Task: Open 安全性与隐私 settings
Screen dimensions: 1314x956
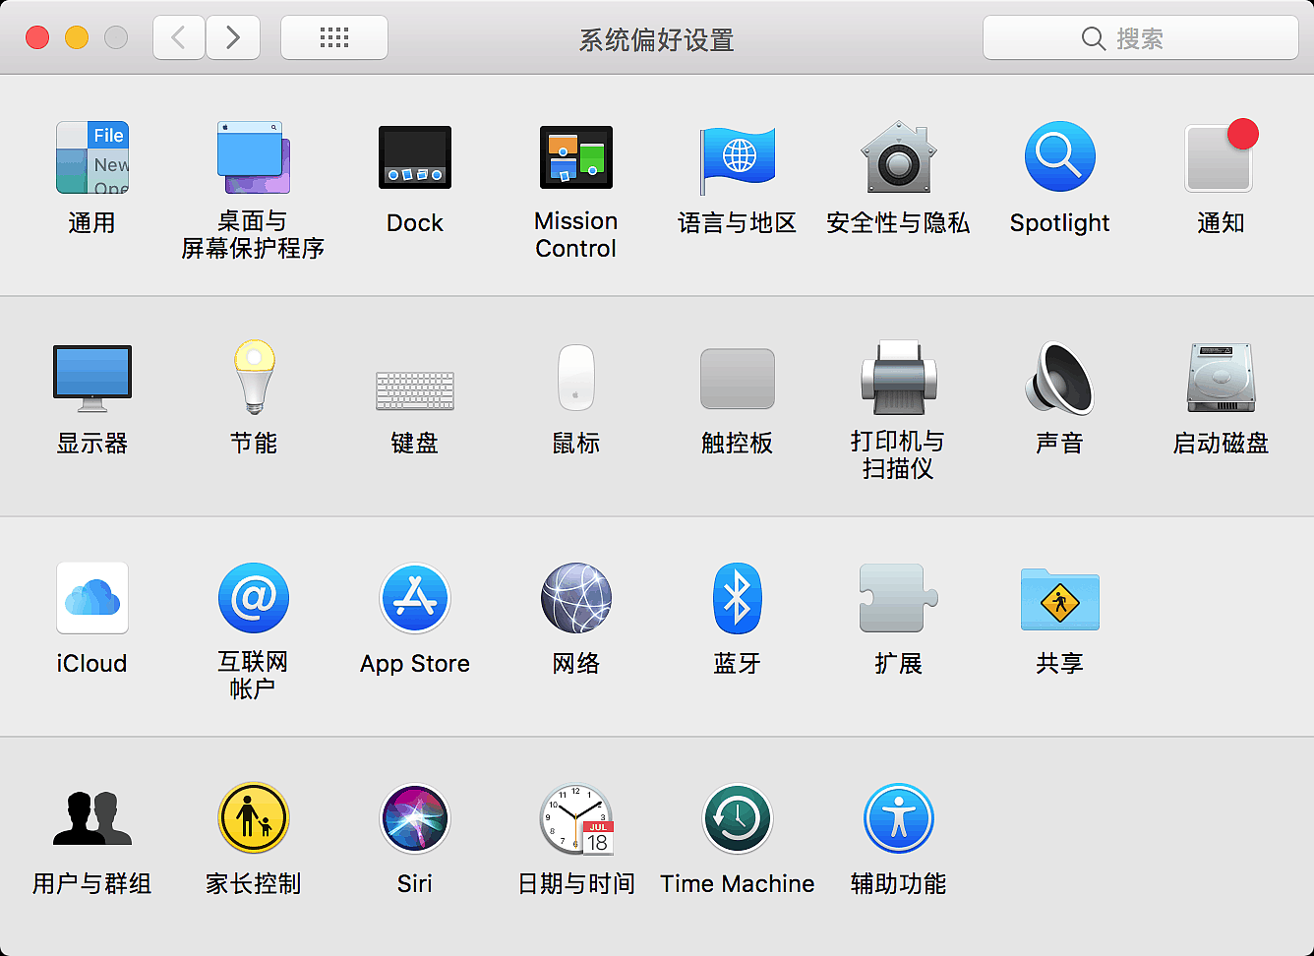Action: pyautogui.click(x=898, y=157)
